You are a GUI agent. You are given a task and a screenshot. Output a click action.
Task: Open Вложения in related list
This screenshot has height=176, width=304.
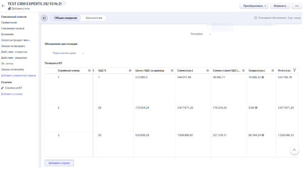(x=8, y=34)
